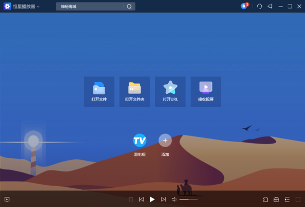Skip to the previous track

(x=141, y=199)
